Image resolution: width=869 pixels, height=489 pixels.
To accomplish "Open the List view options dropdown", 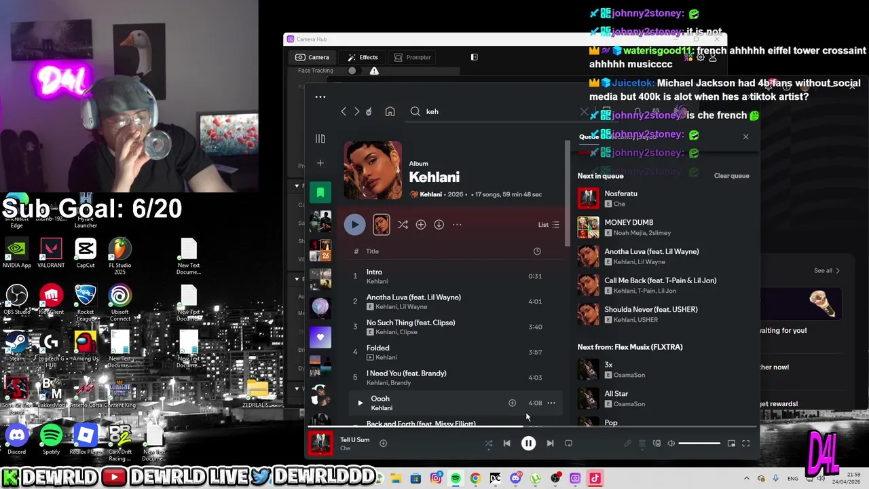I will click(x=549, y=225).
